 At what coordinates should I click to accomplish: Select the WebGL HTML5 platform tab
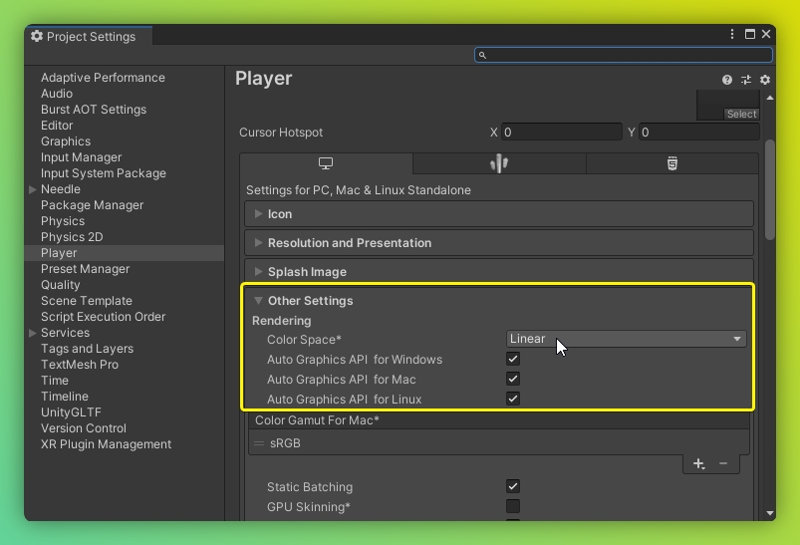click(672, 164)
